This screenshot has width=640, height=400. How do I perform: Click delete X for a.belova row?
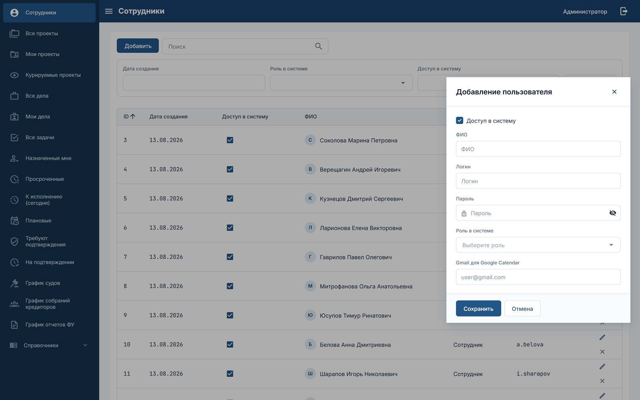tap(602, 352)
